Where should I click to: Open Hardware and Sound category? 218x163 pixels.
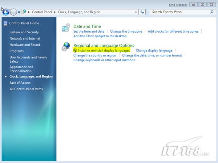[x=25, y=45]
